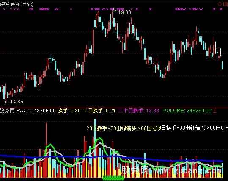Viewport: 228px width, 181px height.
Task: Click the 深发展A (日线) chart title
Action: coord(17,4)
